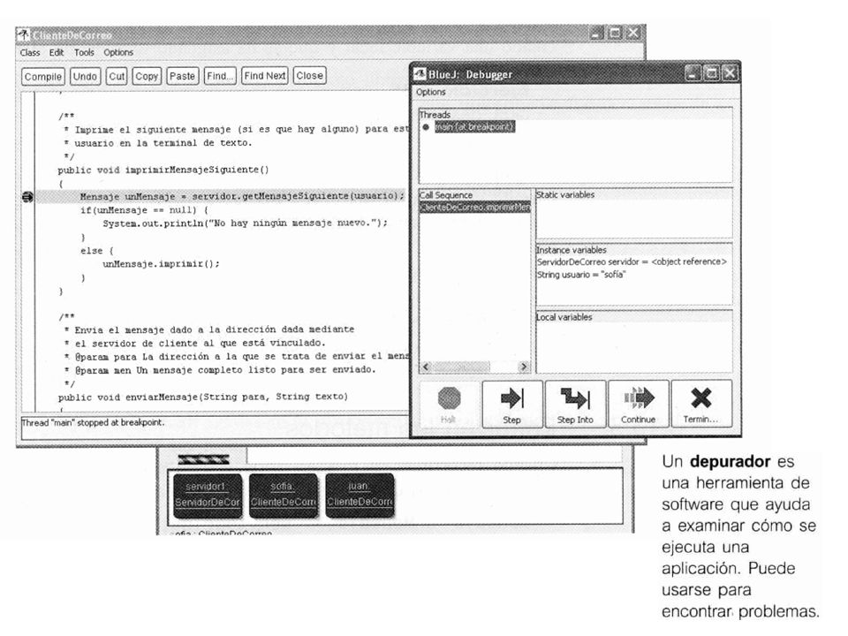Click the Find... toolbar button
This screenshot has width=848, height=636.
point(220,76)
